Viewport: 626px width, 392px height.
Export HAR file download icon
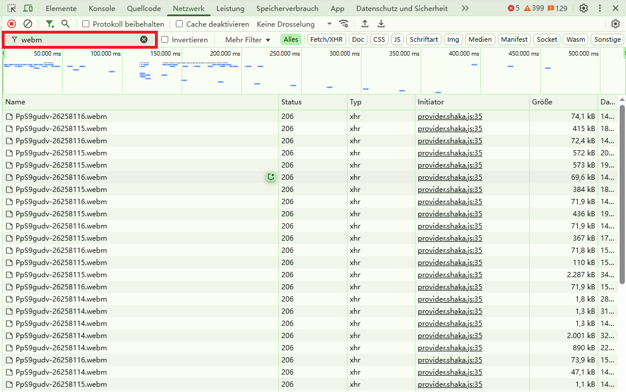(381, 24)
